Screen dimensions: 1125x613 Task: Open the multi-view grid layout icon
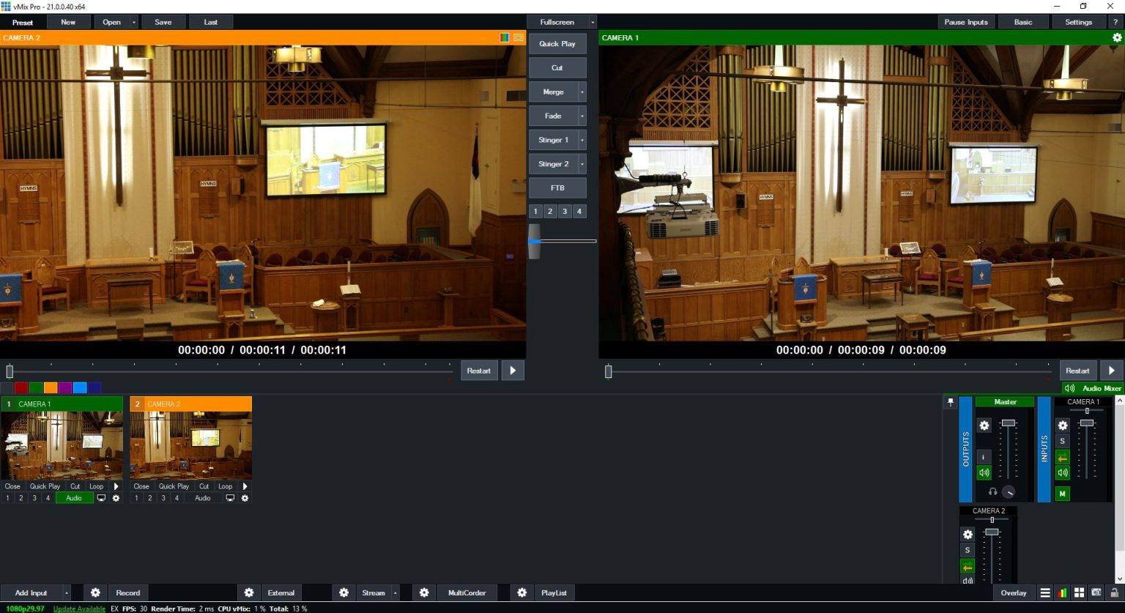point(1079,592)
